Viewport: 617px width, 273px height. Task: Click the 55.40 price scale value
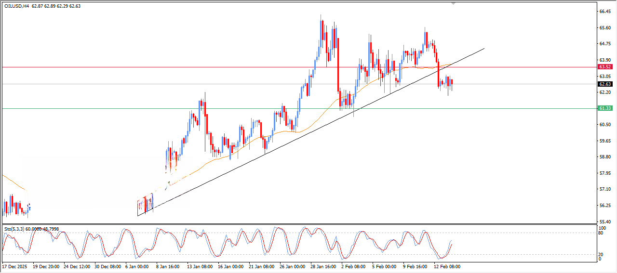pos(605,221)
